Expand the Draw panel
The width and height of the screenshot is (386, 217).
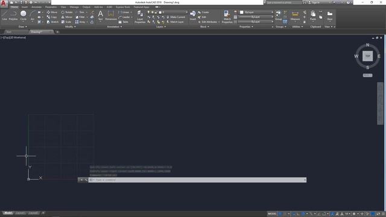pyautogui.click(x=23, y=27)
